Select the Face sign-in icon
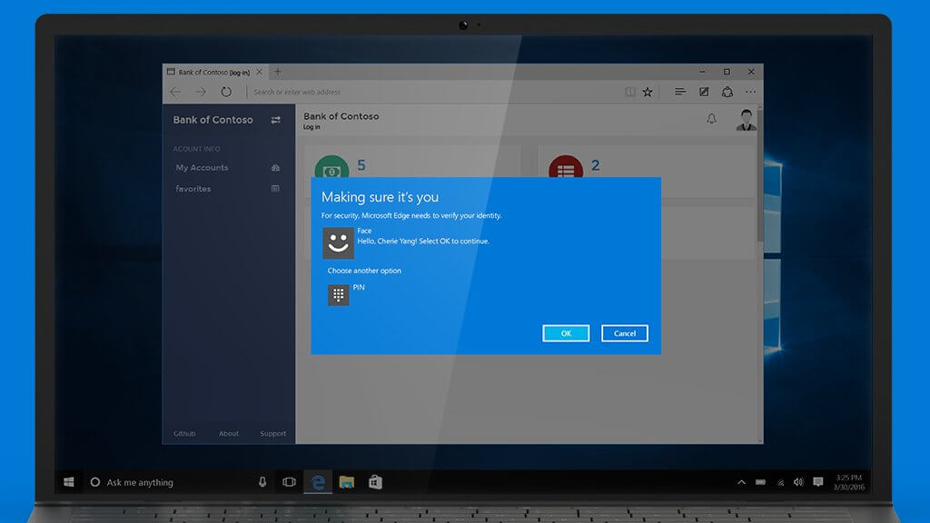The width and height of the screenshot is (930, 523). (338, 242)
